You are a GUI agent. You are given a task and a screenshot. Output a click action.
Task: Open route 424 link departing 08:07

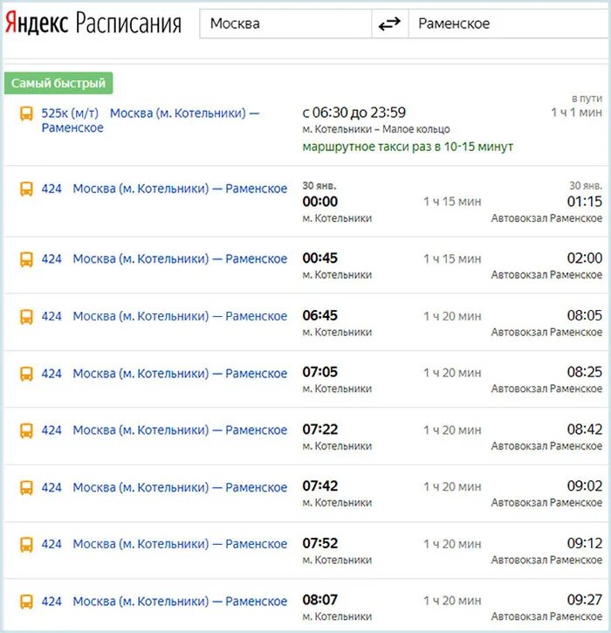pos(164,601)
